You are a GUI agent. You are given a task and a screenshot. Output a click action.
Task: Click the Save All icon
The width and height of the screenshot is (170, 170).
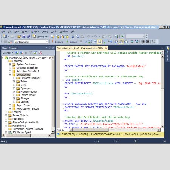[x=28, y=37]
